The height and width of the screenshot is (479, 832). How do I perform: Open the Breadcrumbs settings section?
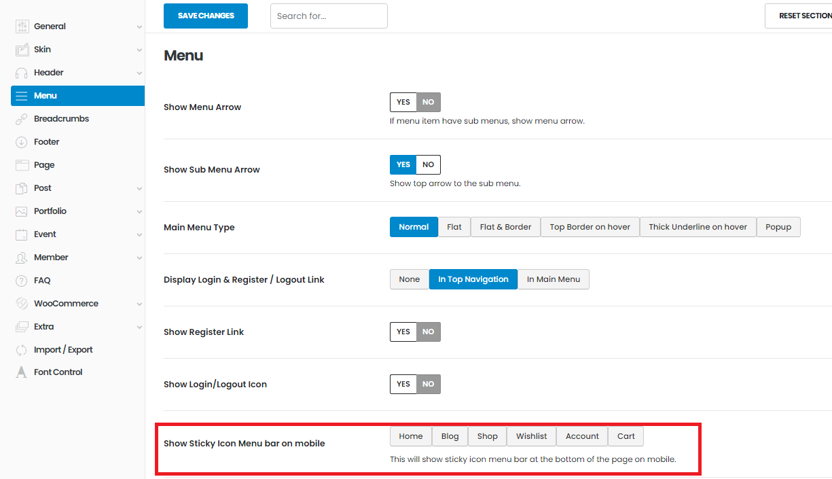pos(77,119)
